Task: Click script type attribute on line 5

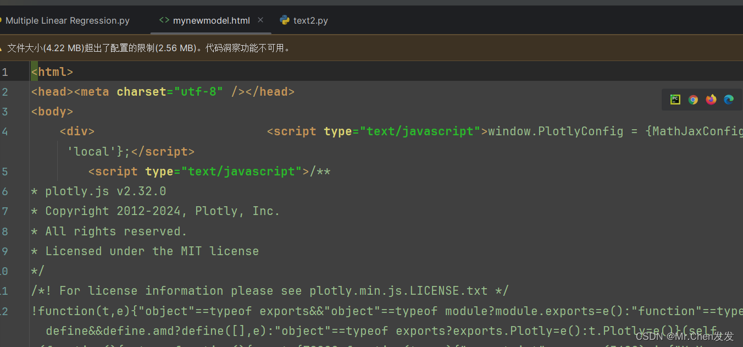Action: 224,172
